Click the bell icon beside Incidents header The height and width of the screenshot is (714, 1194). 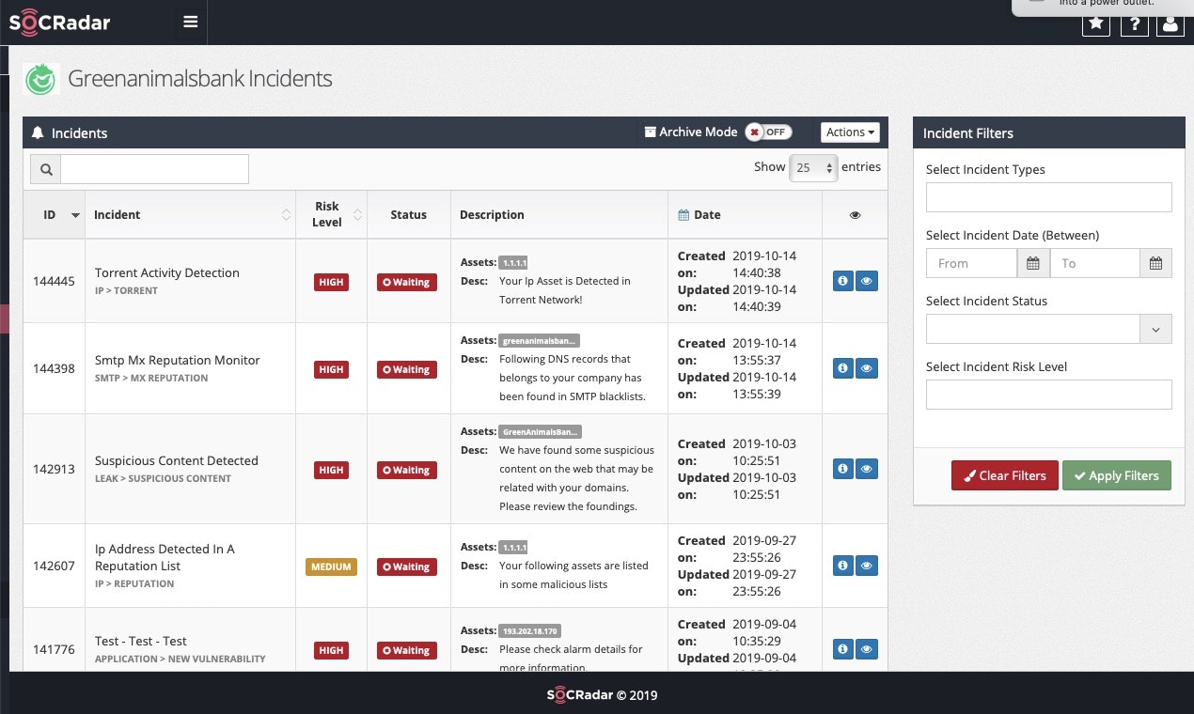37,132
